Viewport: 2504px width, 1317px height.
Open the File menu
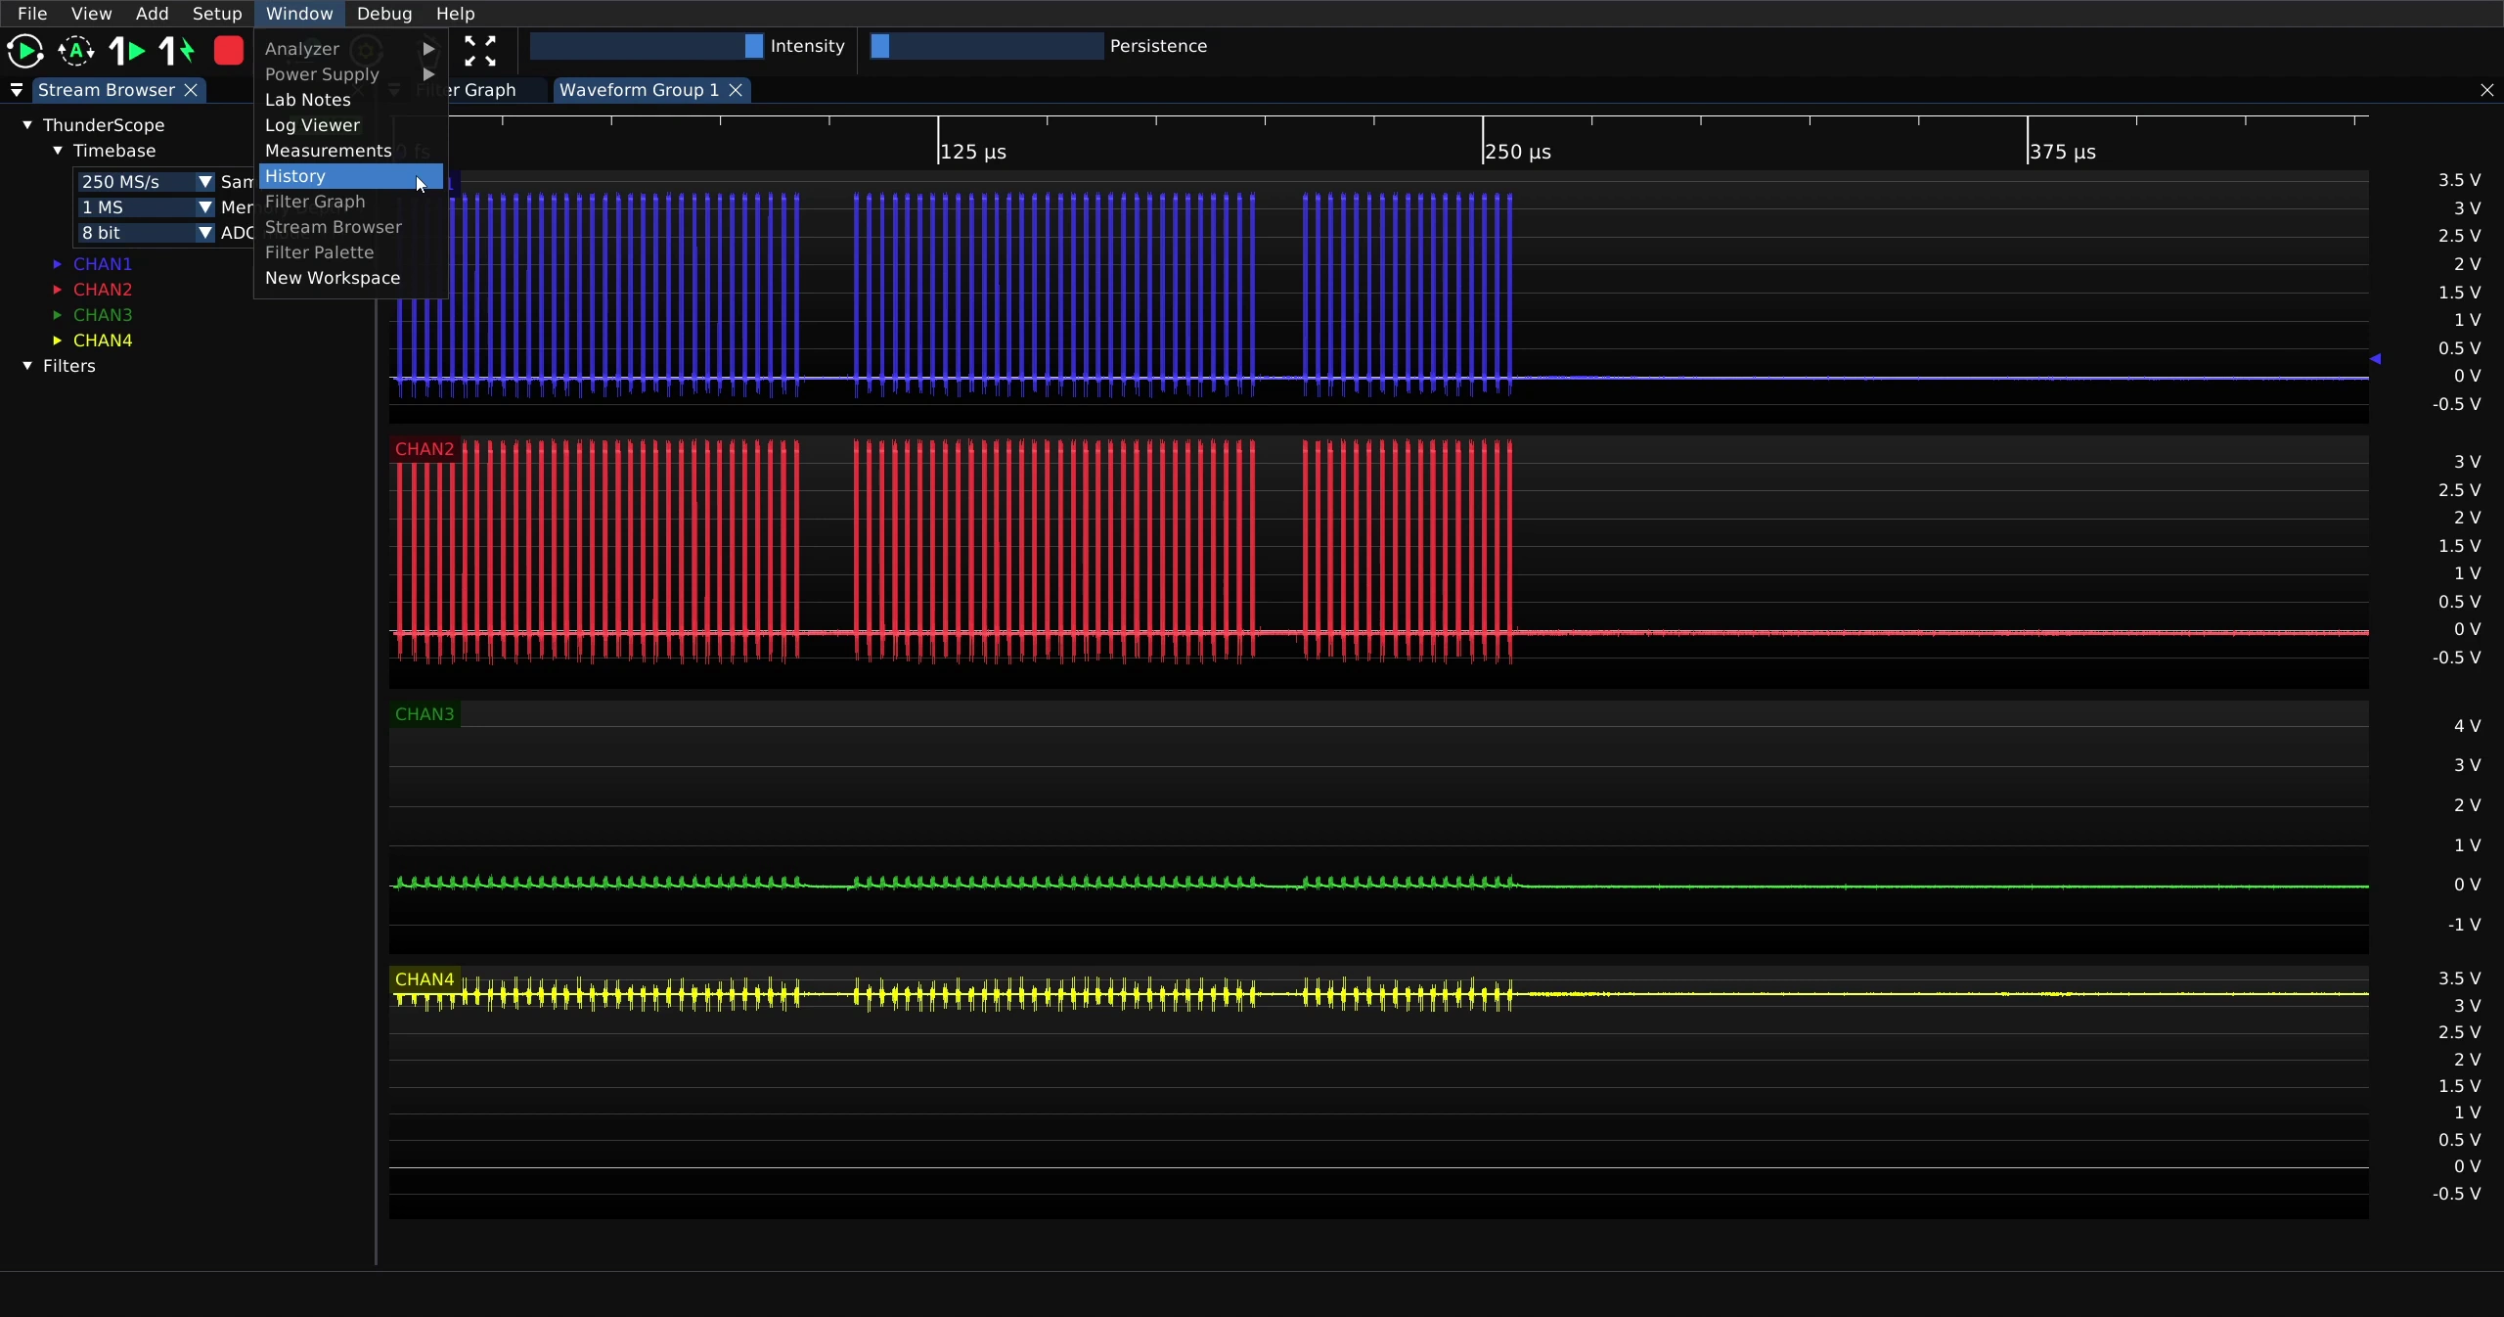[32, 14]
